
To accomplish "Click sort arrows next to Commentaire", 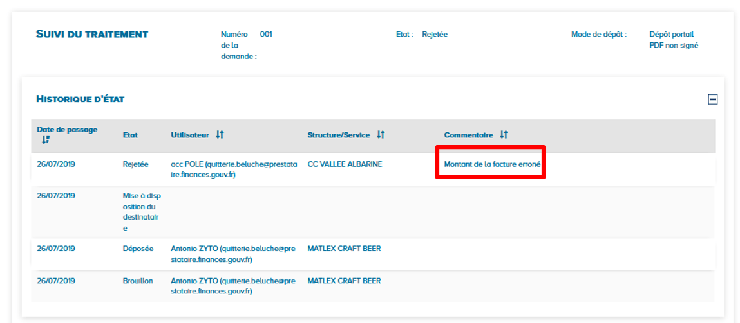I will [x=504, y=135].
